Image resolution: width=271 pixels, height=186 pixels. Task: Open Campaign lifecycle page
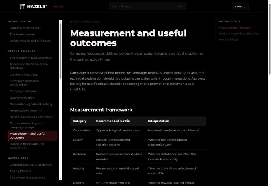coord(23,91)
